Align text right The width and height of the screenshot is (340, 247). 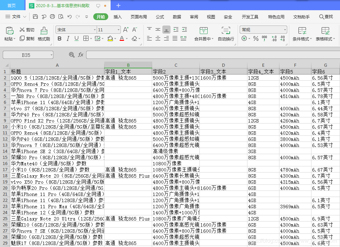166,38
